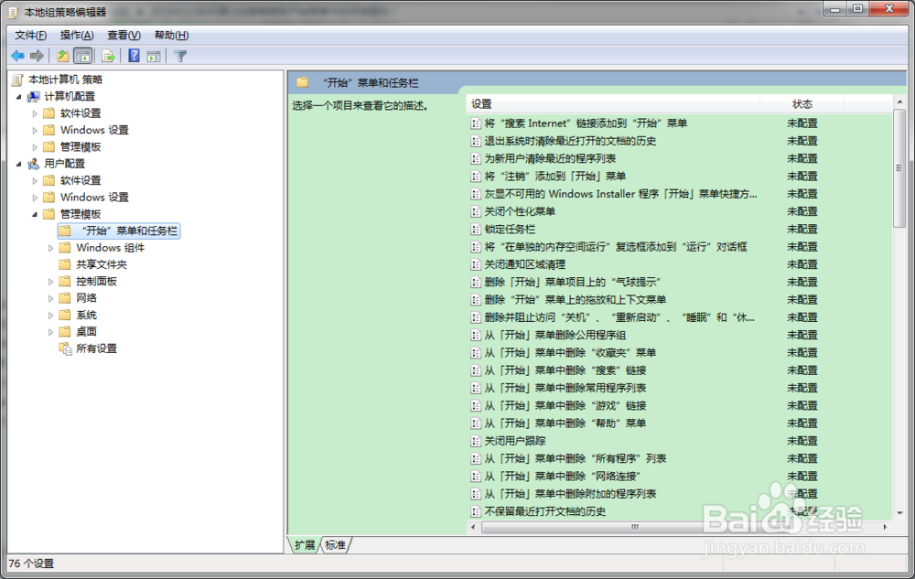
Task: Click the scroll up arrow of settings list
Action: pos(899,102)
